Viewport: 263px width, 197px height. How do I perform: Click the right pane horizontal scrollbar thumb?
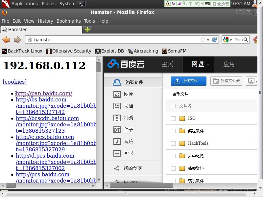(x=141, y=186)
